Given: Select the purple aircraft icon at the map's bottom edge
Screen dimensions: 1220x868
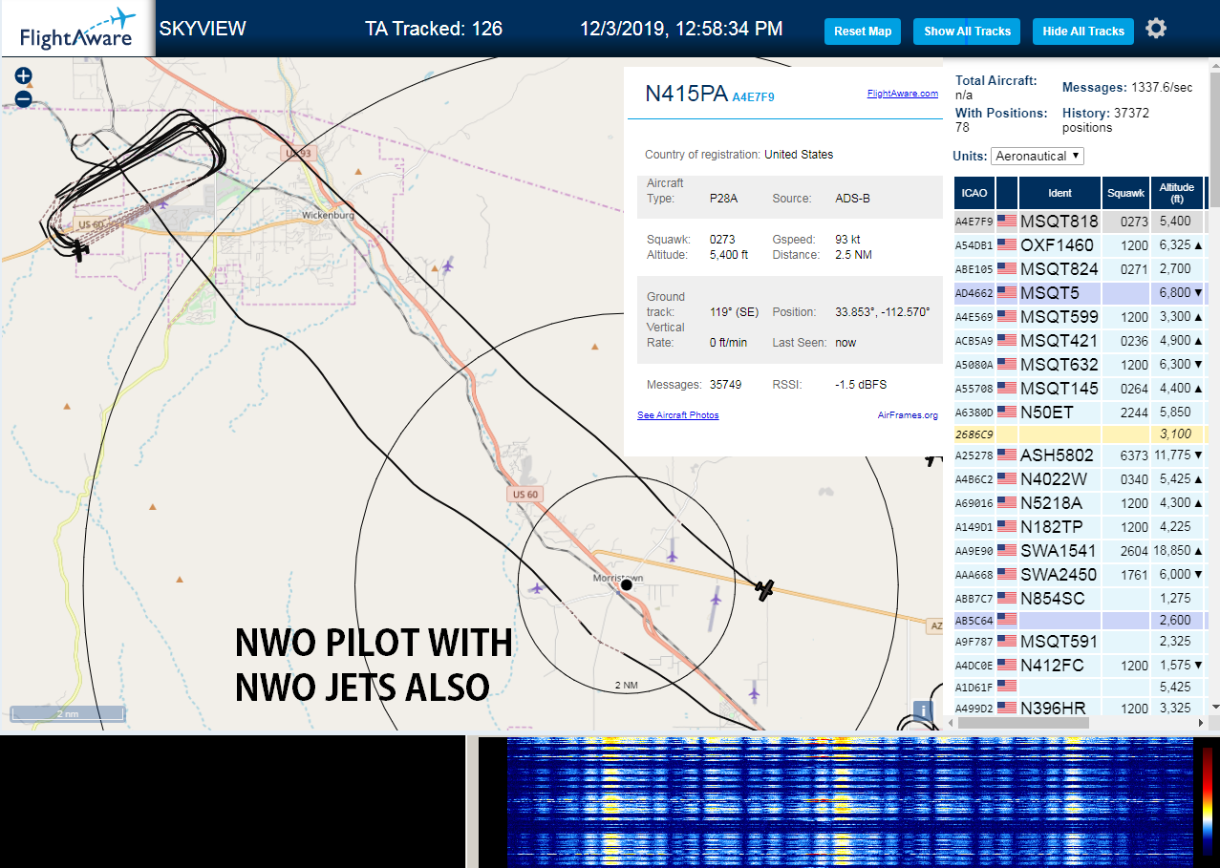Looking at the screenshot, I should coord(754,691).
